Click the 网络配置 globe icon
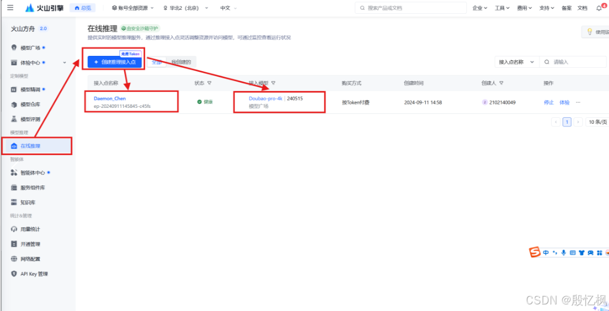 [14, 259]
